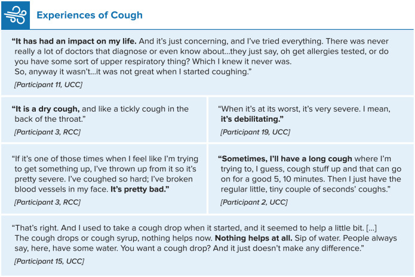Click the wind cough icon in header
The image size is (415, 277).
tap(16, 15)
